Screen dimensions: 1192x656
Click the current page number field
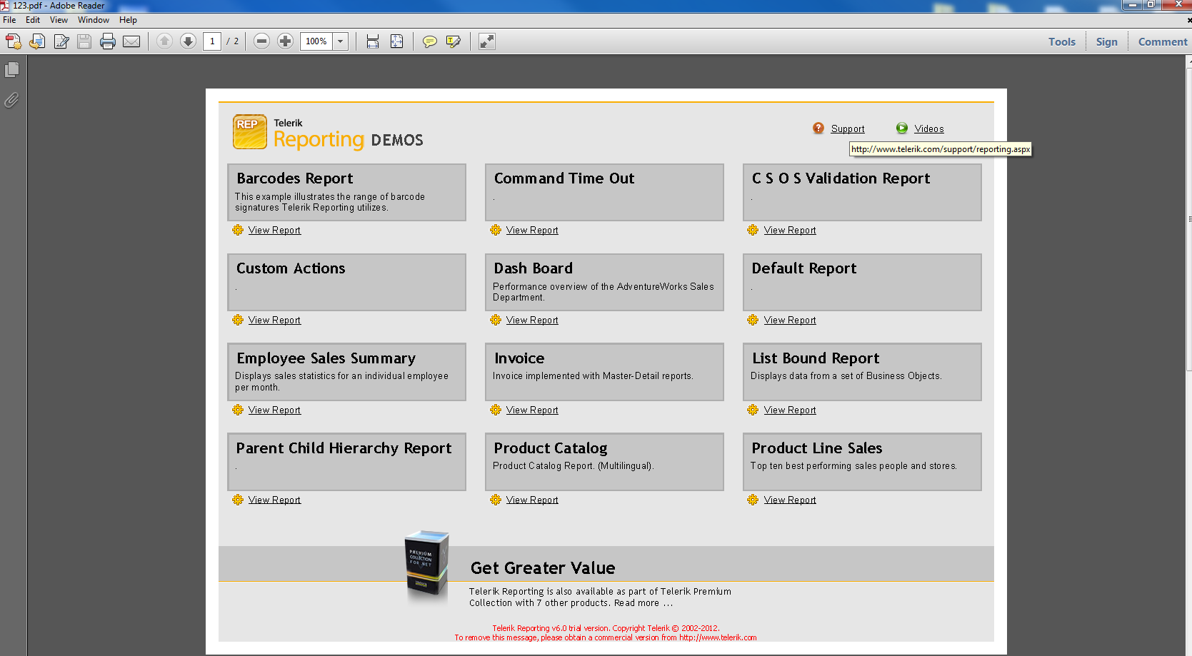pos(212,41)
